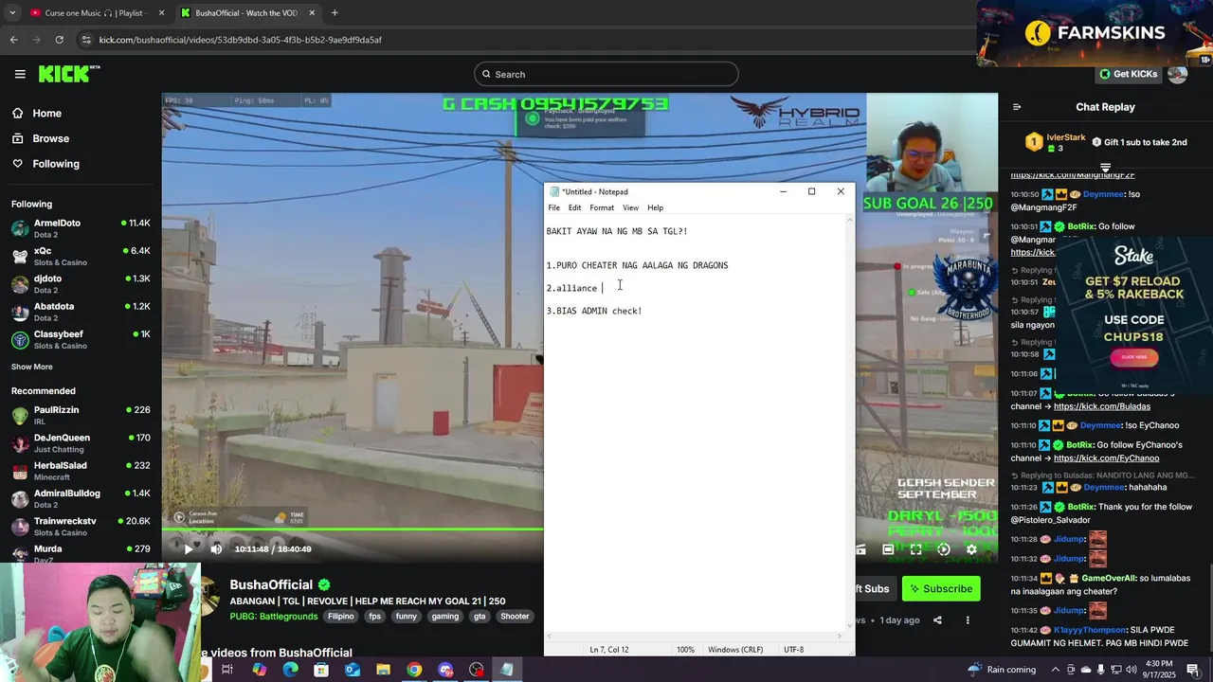1213x682 pixels.
Task: Click the Kick logo
Action: point(68,74)
